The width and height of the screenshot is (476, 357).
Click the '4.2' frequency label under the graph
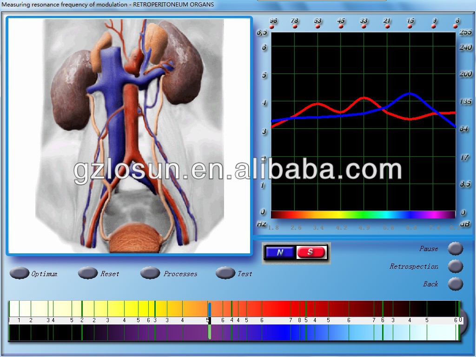pos(341,228)
